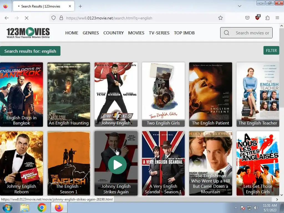The height and width of the screenshot is (213, 284).
Task: Open a new tab with the plus button
Action: pyautogui.click(x=80, y=6)
